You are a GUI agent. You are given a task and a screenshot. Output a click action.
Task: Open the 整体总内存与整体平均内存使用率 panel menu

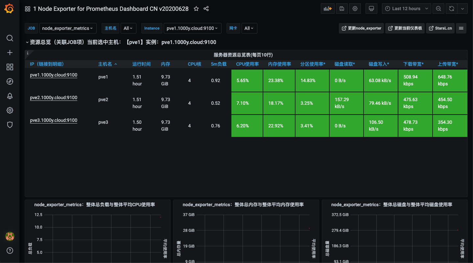click(x=243, y=205)
